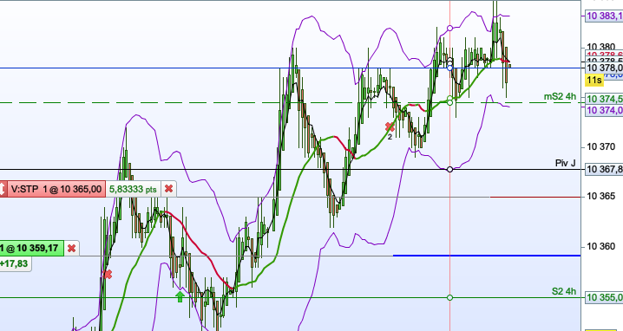Click the 10 378,0 current price tag
The image size is (623, 331).
click(x=604, y=68)
